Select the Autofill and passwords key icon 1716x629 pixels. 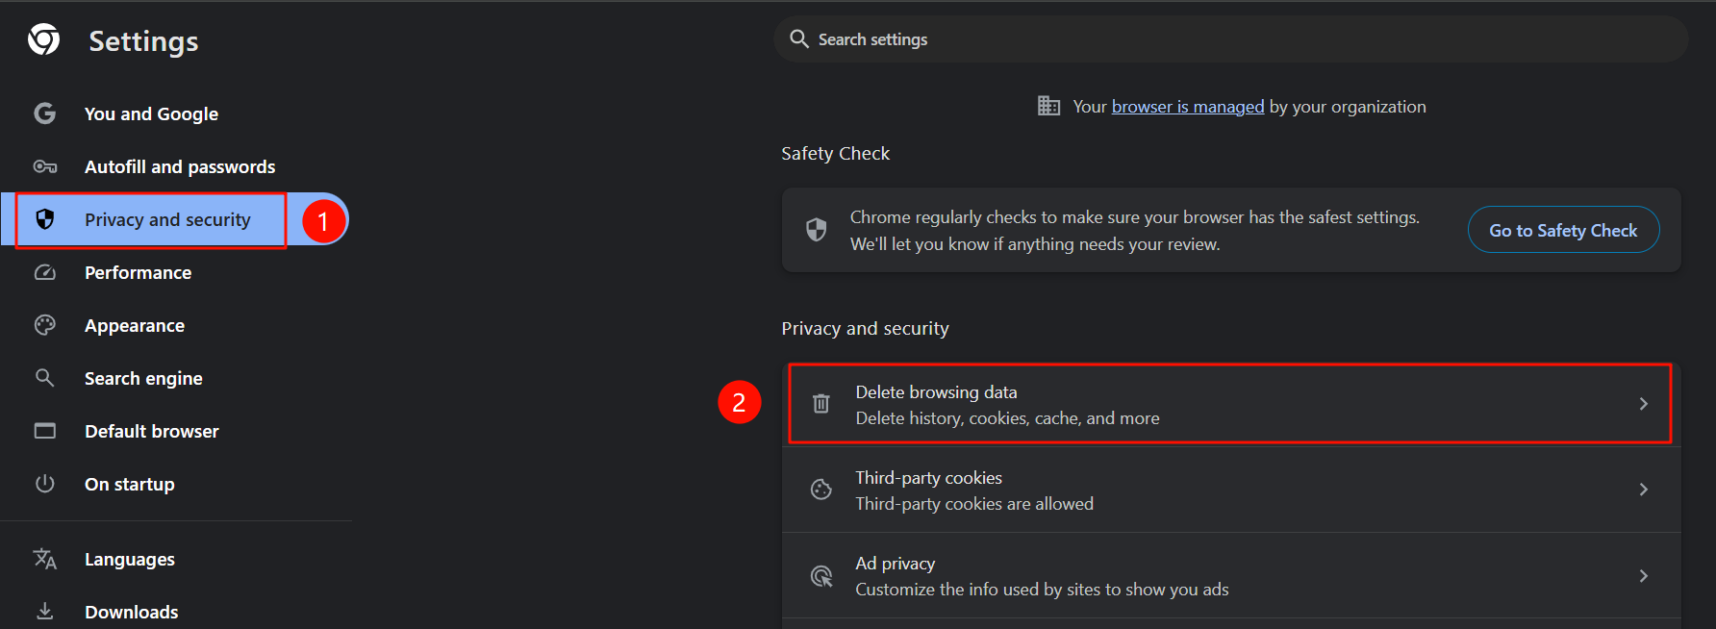44,165
